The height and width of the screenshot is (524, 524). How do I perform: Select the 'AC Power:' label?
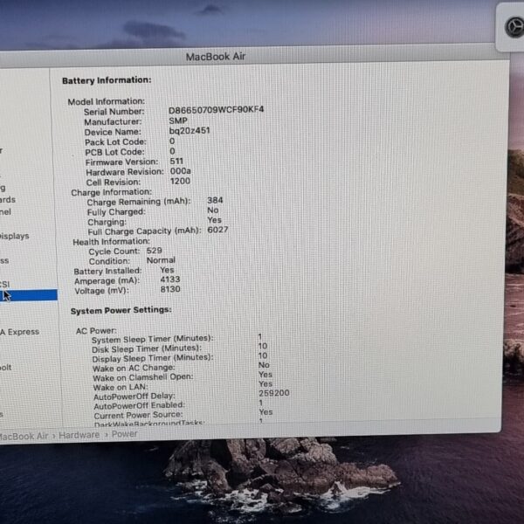coord(96,331)
